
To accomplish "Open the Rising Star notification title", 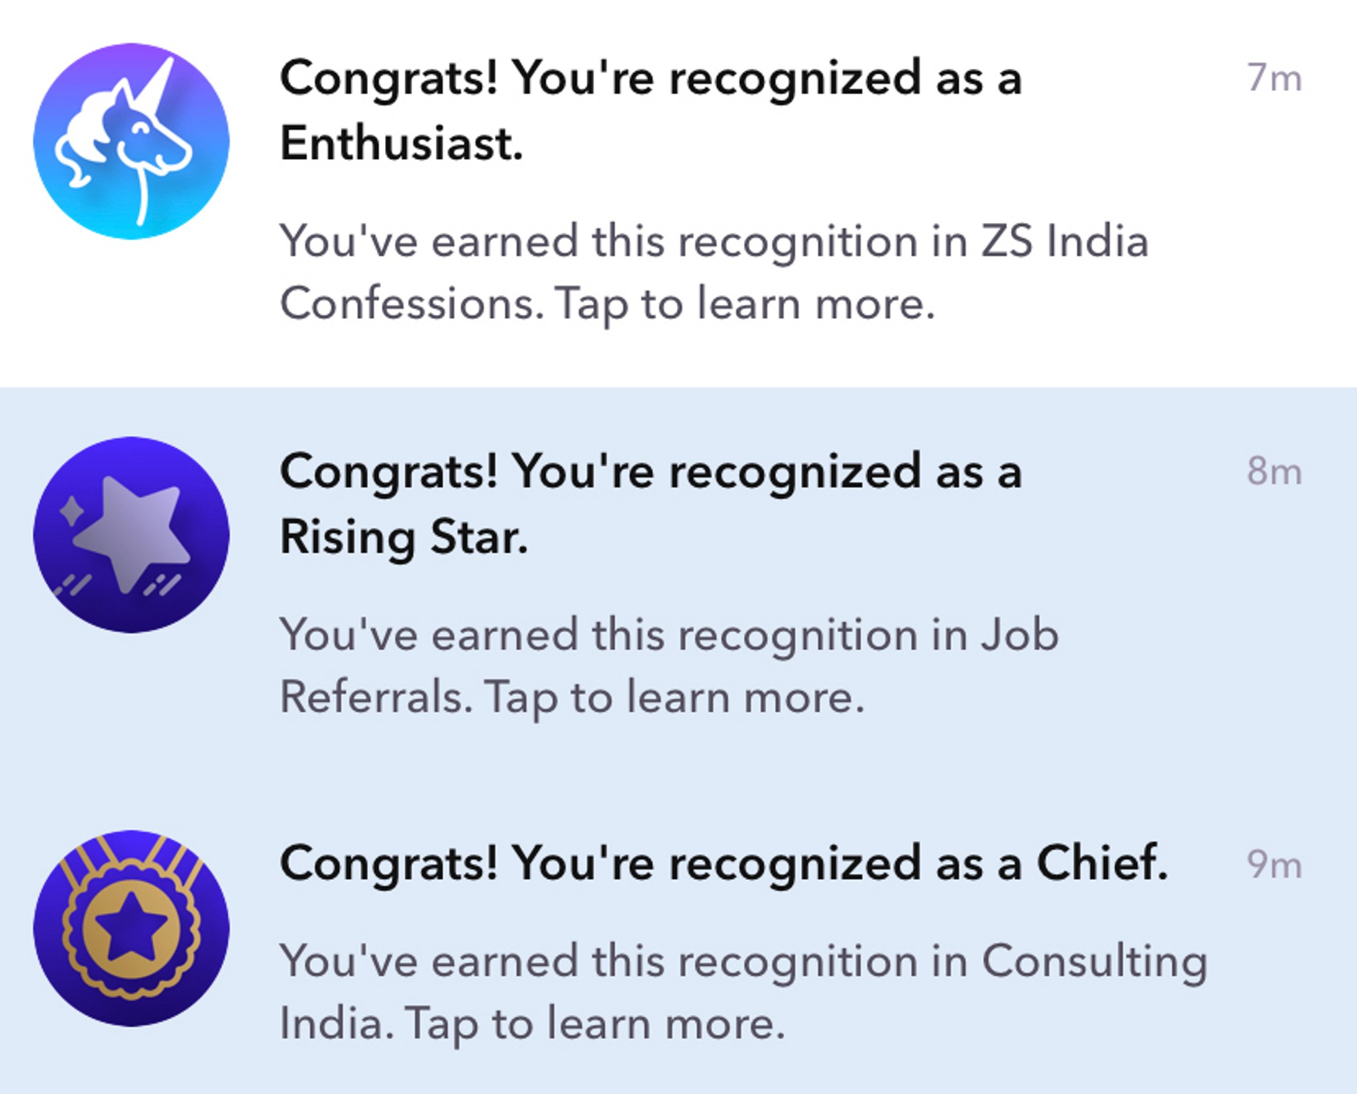I will [x=651, y=504].
